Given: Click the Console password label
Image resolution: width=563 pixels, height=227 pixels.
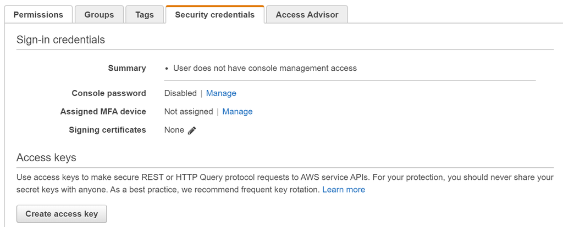Looking at the screenshot, I should (x=109, y=93).
